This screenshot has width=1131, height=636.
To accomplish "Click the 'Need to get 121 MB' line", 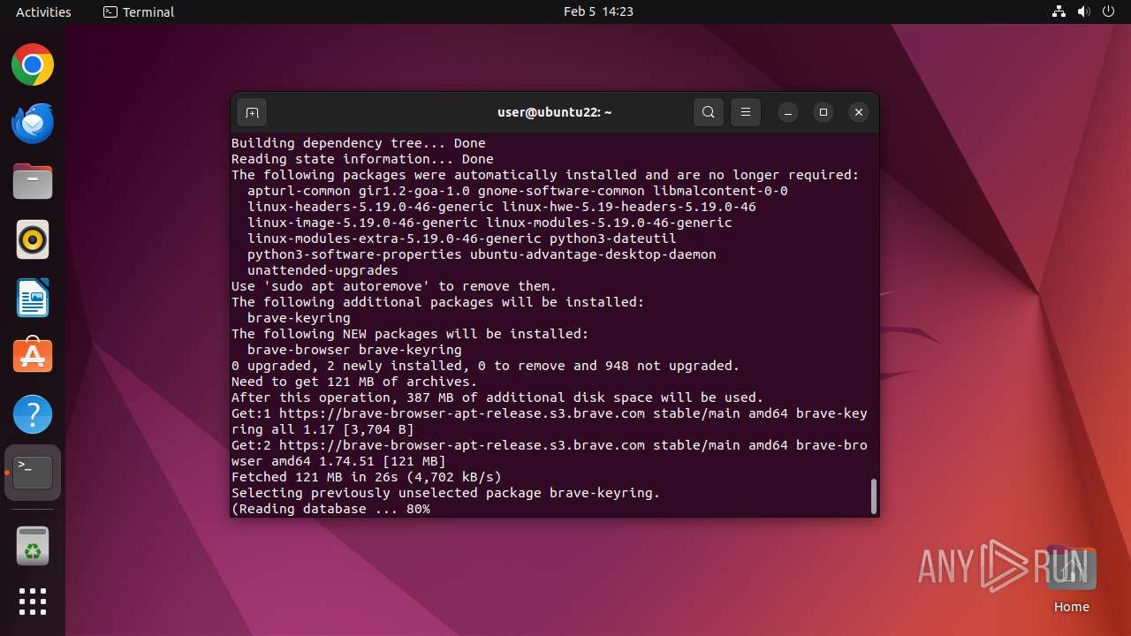I will [x=354, y=382].
